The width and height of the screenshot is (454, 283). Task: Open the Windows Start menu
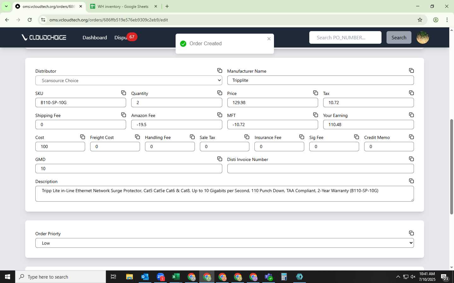(x=8, y=277)
